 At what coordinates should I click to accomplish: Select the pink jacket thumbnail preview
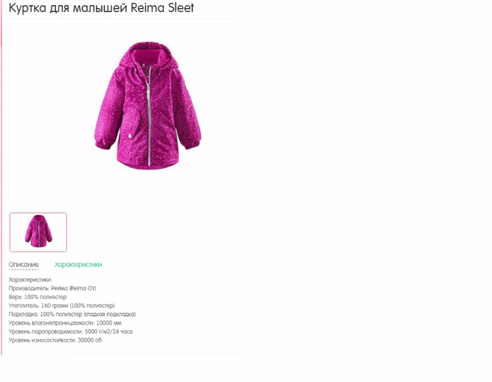pyautogui.click(x=38, y=232)
